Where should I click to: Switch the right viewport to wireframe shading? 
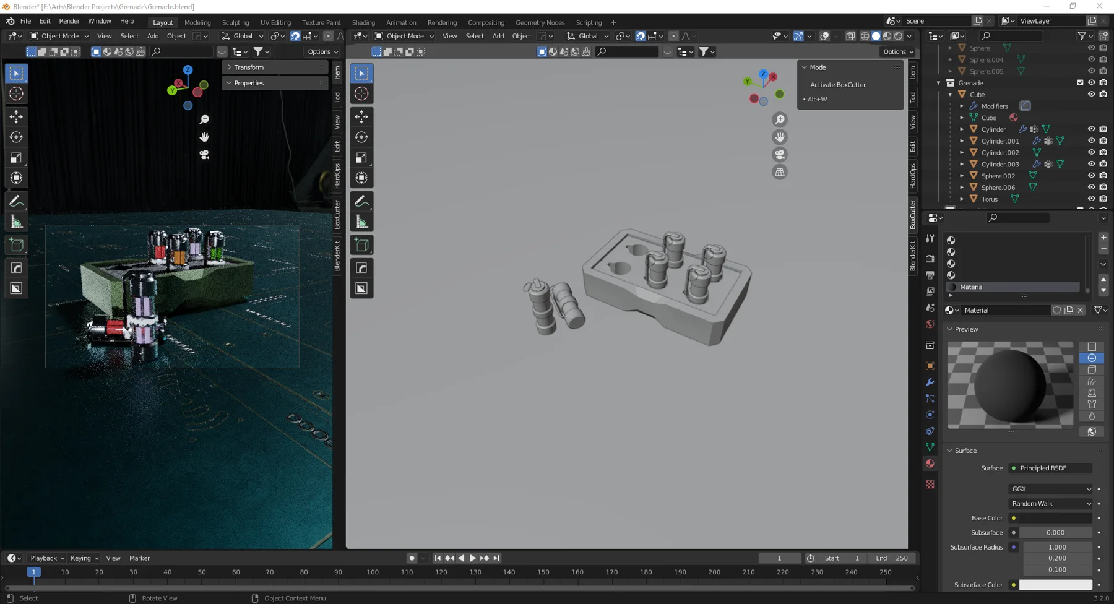point(865,36)
